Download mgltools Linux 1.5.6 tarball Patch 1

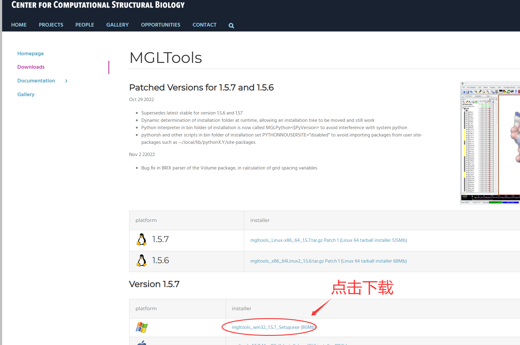[328, 261]
